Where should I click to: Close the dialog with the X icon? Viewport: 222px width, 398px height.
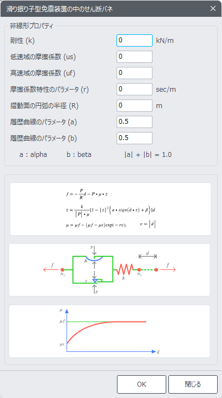pyautogui.click(x=213, y=8)
